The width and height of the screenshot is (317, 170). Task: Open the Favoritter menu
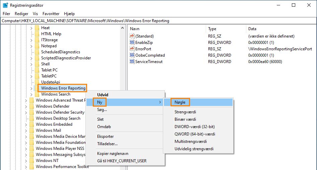[51, 14]
